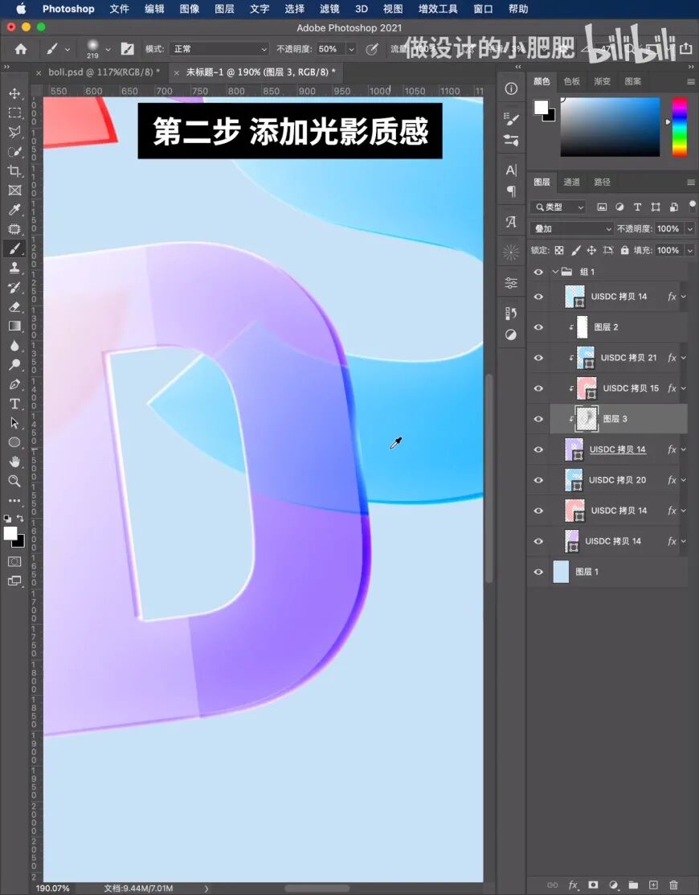Select the Move tool
699x895 pixels.
14,93
